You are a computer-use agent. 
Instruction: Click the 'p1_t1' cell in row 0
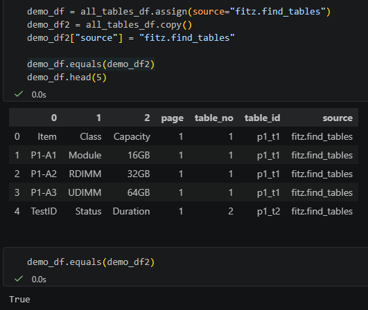268,137
